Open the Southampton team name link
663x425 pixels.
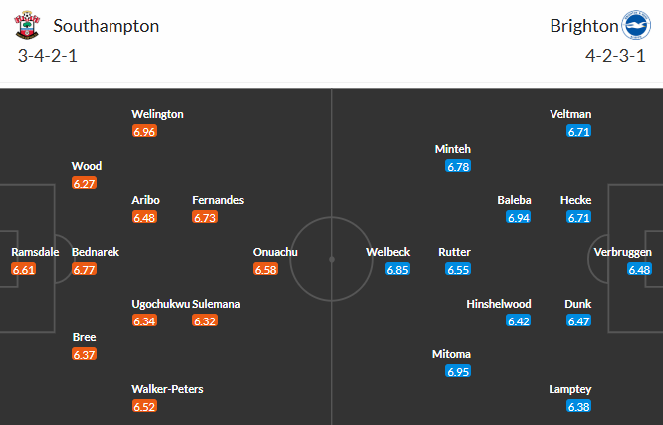point(106,26)
